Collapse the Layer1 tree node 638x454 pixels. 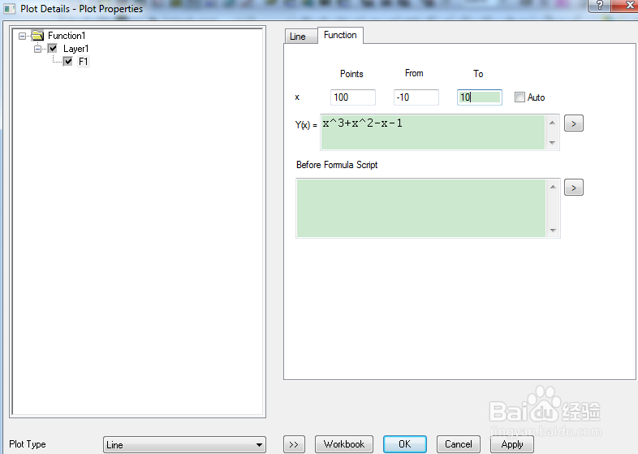37,49
